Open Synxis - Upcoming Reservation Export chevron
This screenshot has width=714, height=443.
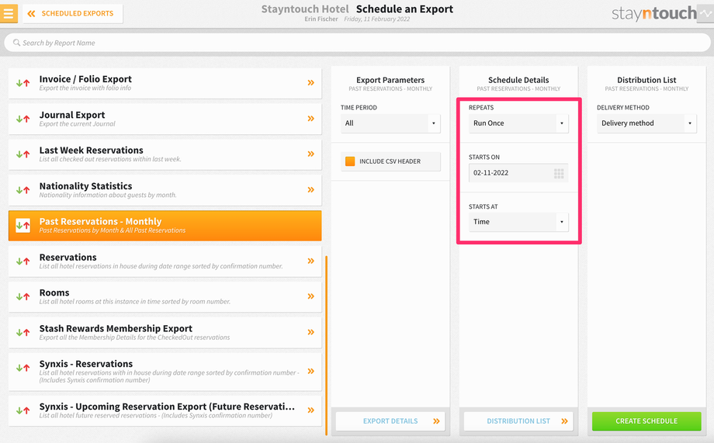311,410
